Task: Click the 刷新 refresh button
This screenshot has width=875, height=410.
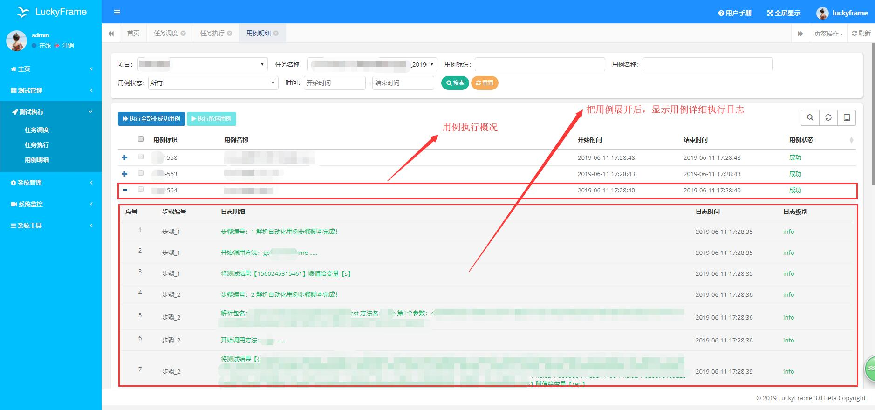Action: (x=861, y=33)
